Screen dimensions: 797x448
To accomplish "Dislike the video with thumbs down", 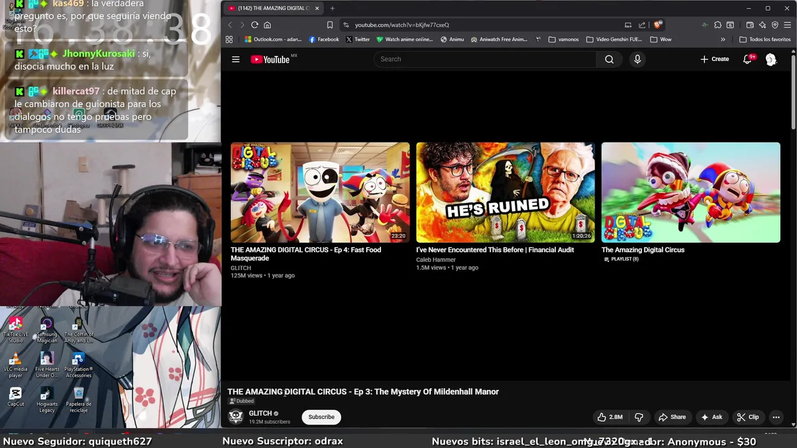I will [639, 417].
